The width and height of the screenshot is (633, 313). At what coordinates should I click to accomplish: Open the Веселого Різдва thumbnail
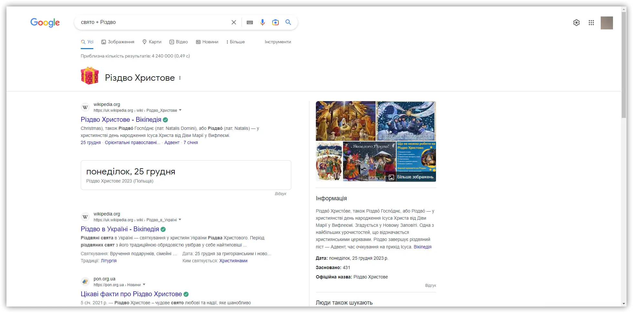tap(369, 161)
